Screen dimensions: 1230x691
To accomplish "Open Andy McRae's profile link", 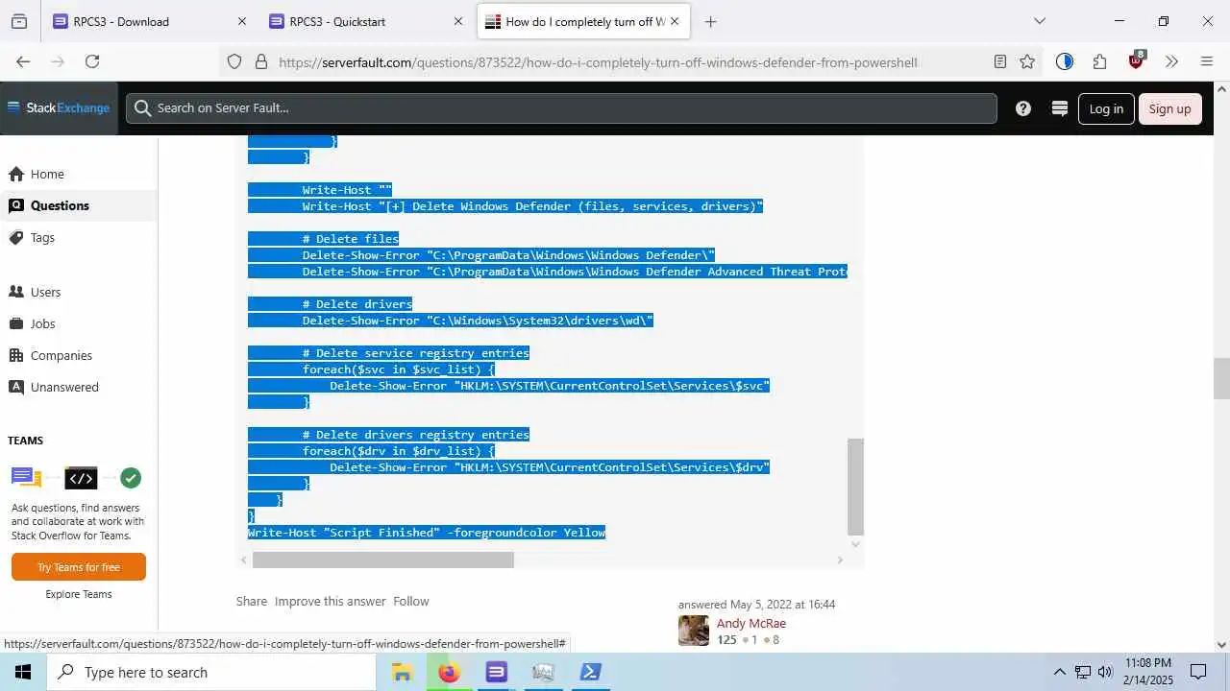I will (x=751, y=623).
